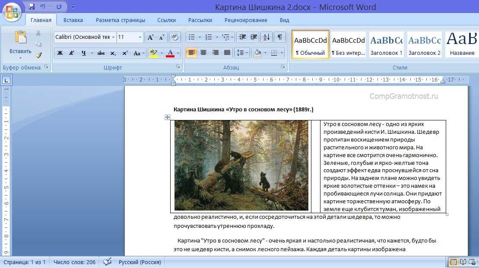The height and width of the screenshot is (268, 479).
Task: Click the Office button logo
Action: pos(12,11)
